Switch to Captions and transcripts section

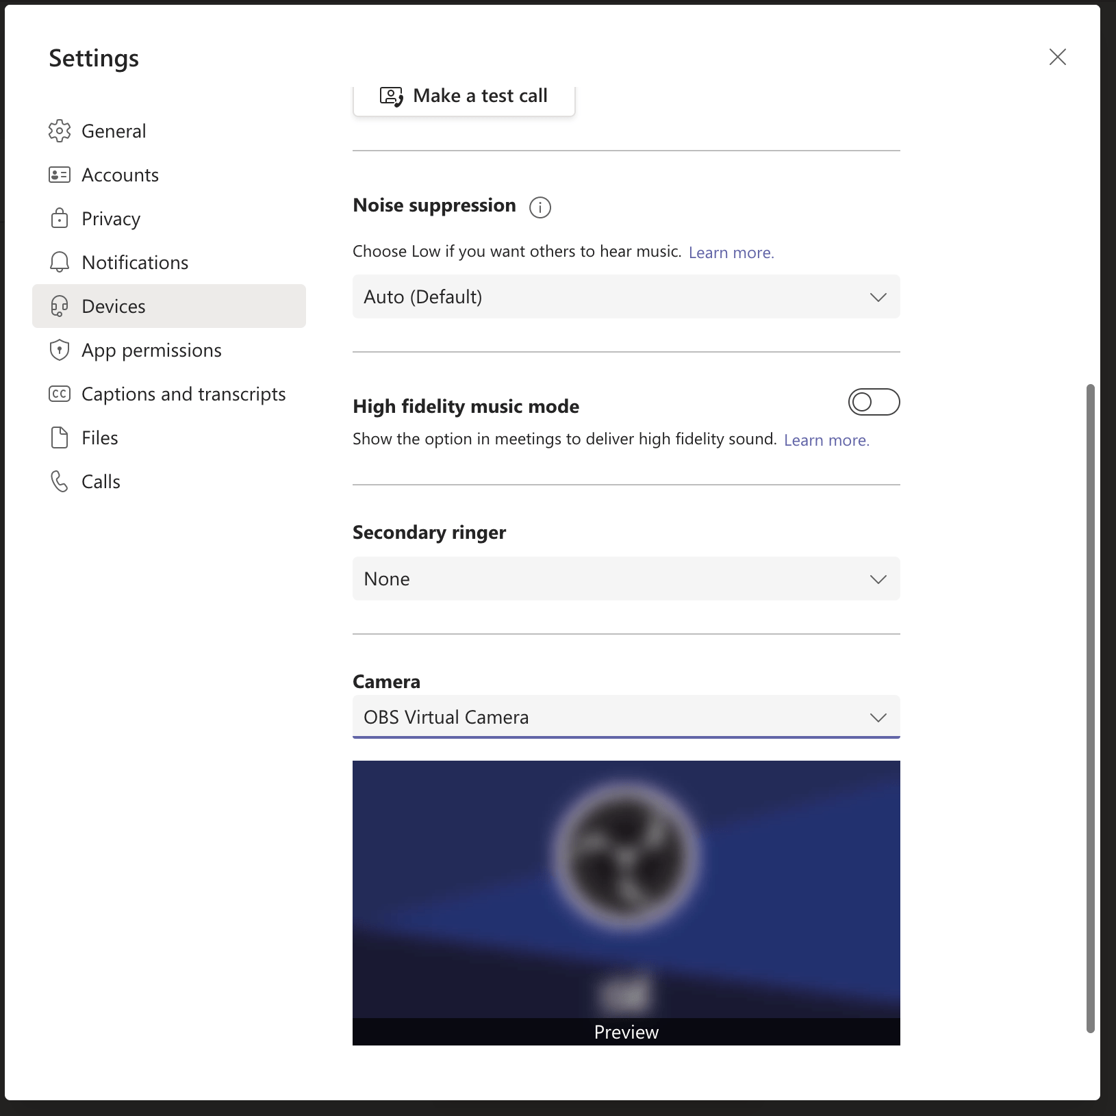pyautogui.click(x=183, y=394)
